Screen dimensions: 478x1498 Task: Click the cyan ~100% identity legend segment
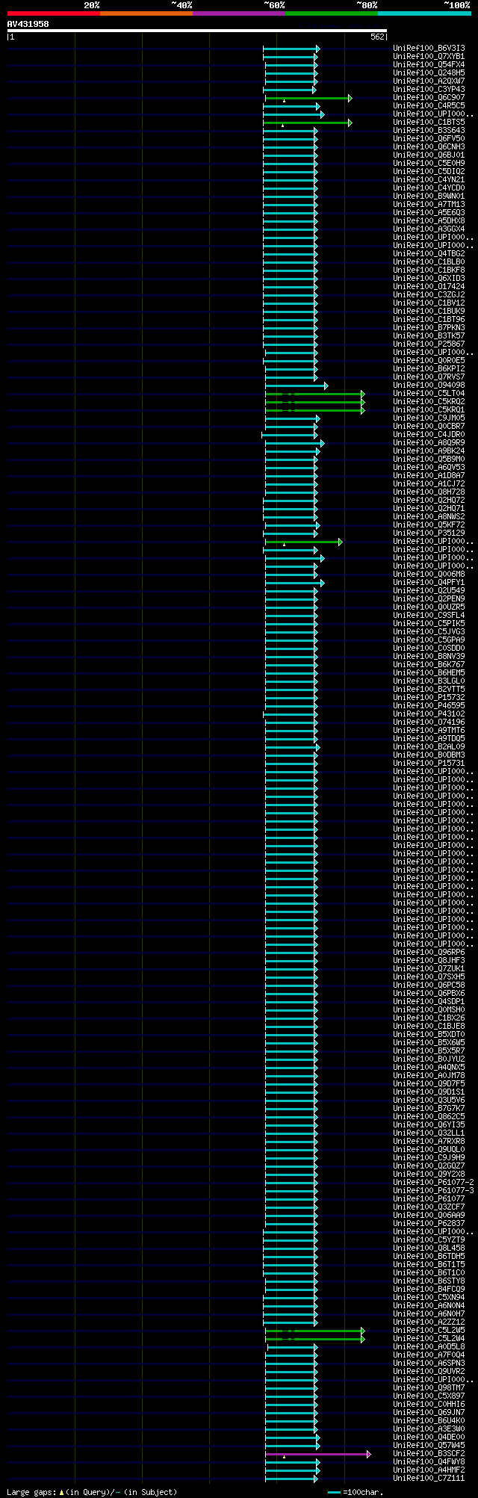click(424, 13)
